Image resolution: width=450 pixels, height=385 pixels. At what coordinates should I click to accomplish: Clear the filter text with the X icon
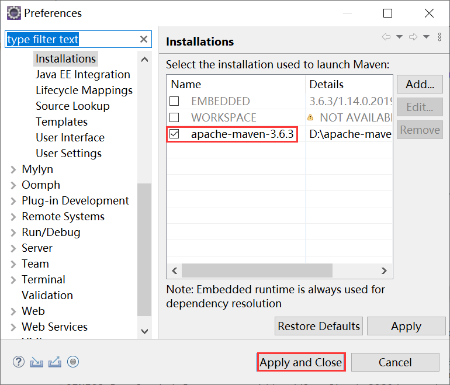[x=144, y=39]
